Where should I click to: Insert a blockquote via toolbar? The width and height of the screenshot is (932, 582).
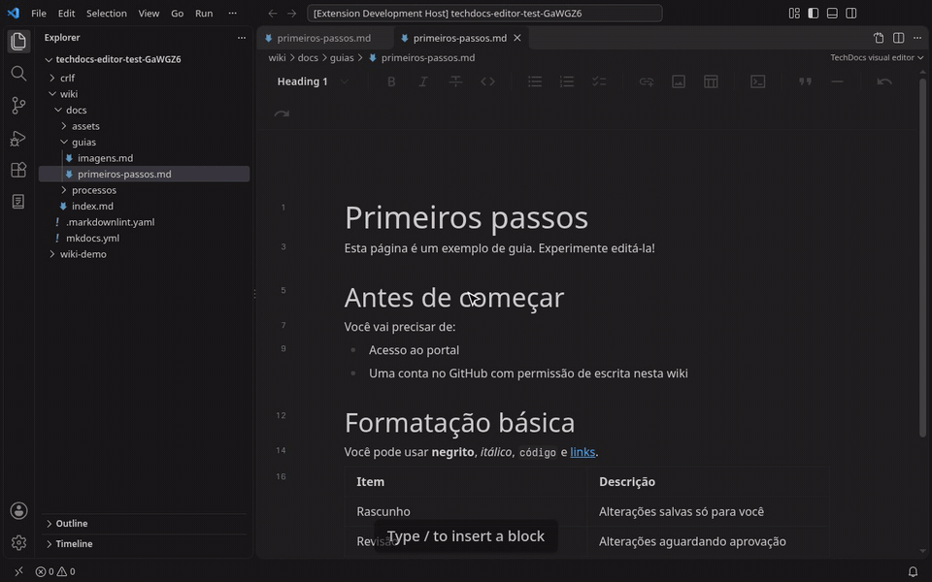806,81
